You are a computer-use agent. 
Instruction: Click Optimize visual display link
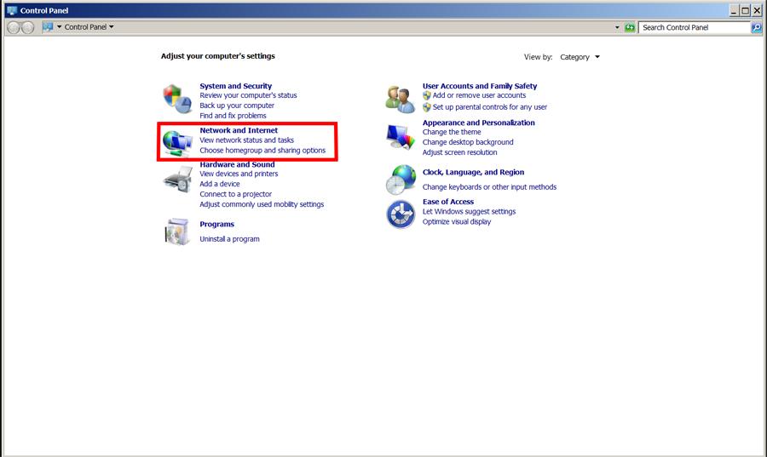coord(457,221)
